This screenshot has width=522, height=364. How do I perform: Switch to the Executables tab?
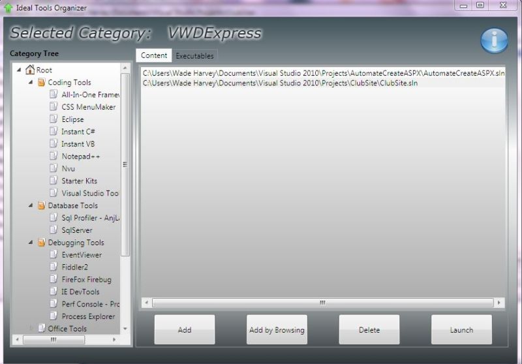coord(194,56)
